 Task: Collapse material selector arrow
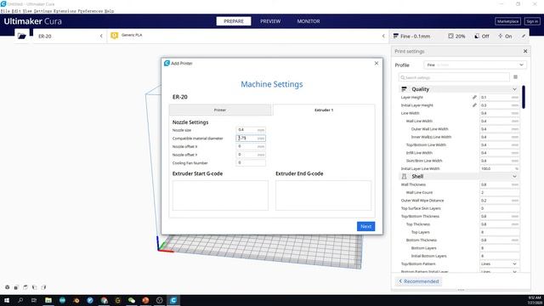tap(383, 36)
